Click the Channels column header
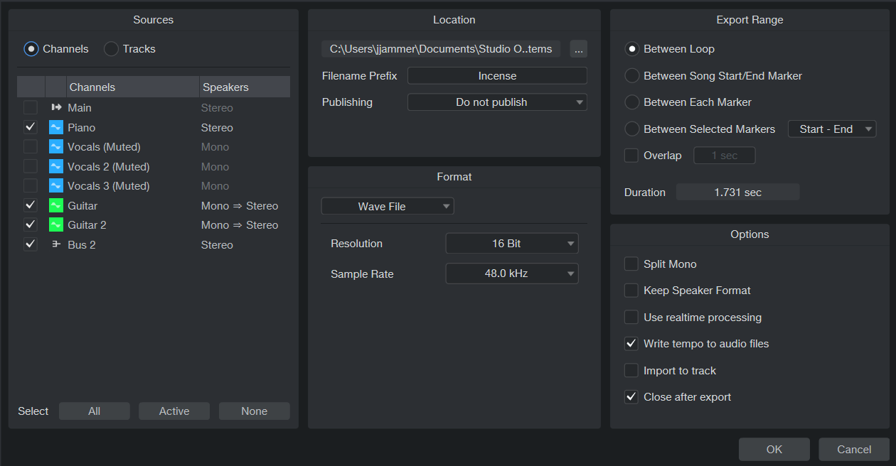This screenshot has height=466, width=896. coord(133,87)
